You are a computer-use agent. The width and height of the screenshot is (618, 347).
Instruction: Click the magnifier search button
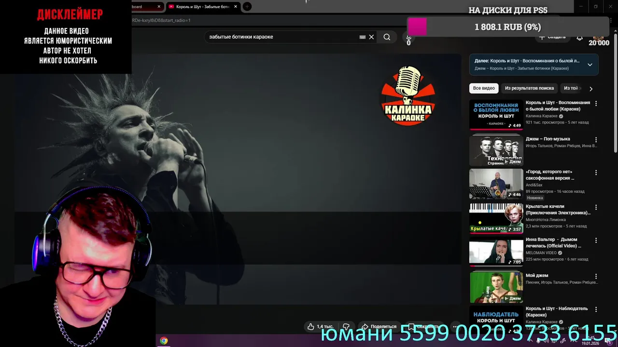coord(387,37)
